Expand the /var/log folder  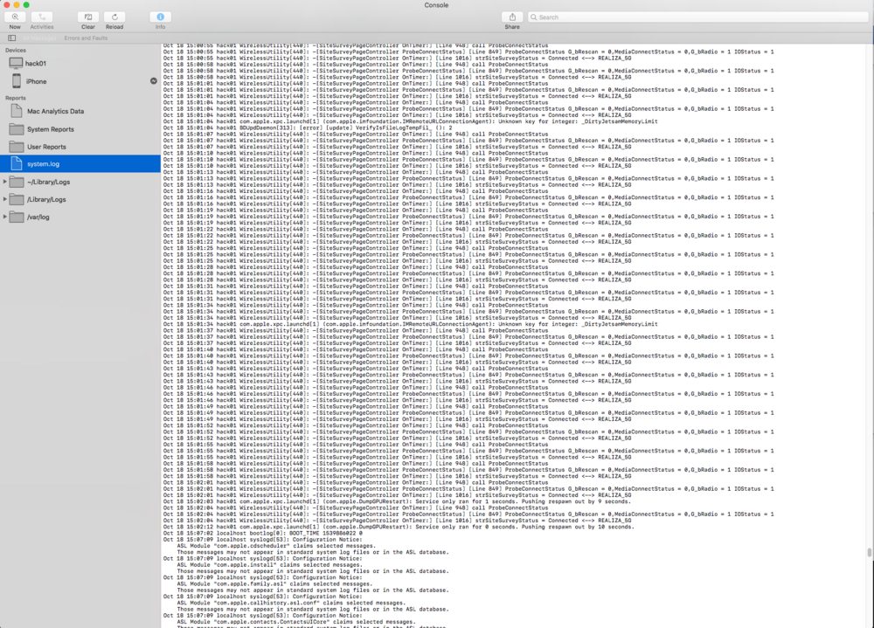[x=7, y=217]
